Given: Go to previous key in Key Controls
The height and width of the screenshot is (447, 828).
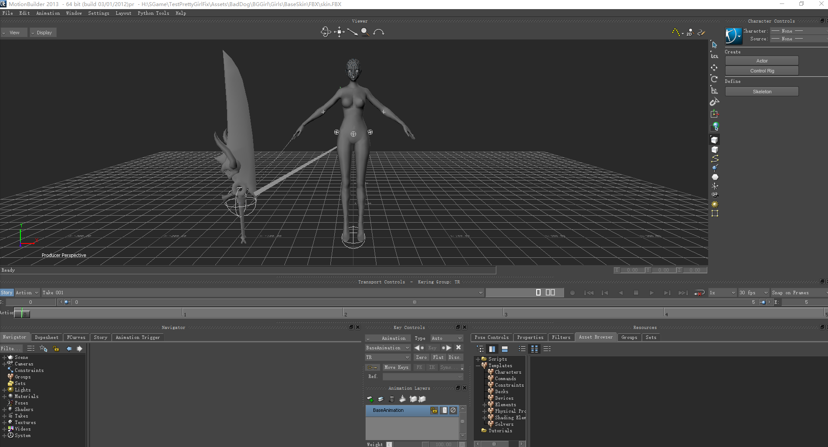Looking at the screenshot, I should pyautogui.click(x=419, y=348).
